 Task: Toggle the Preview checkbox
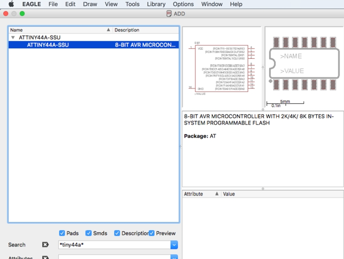tap(151, 233)
